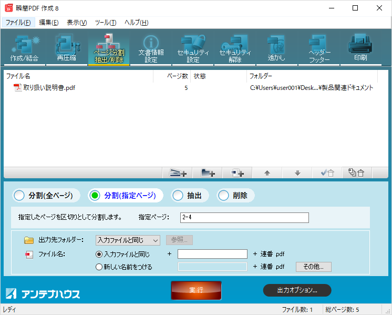Open the ツール(T) menu
The height and width of the screenshot is (315, 392).
point(106,23)
